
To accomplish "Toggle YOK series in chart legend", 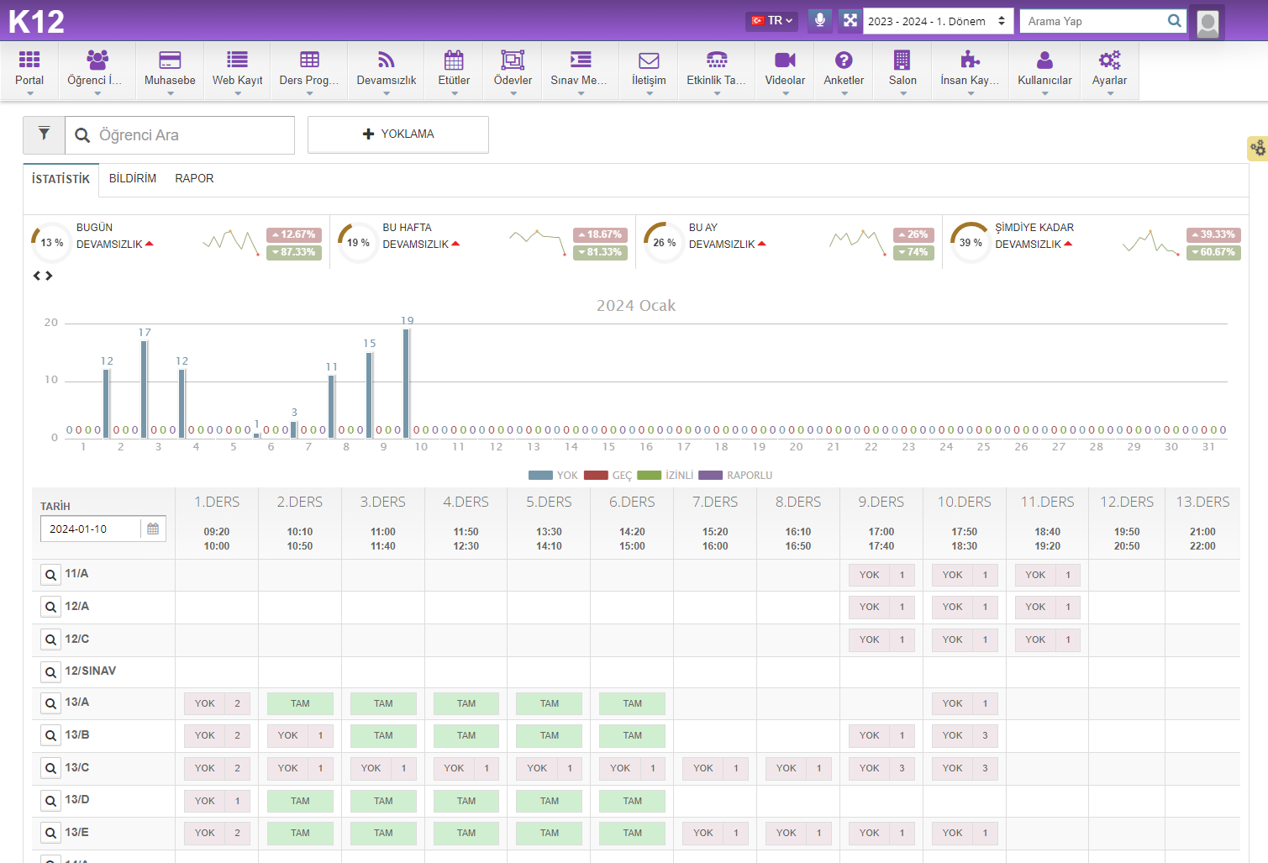I will 553,476.
